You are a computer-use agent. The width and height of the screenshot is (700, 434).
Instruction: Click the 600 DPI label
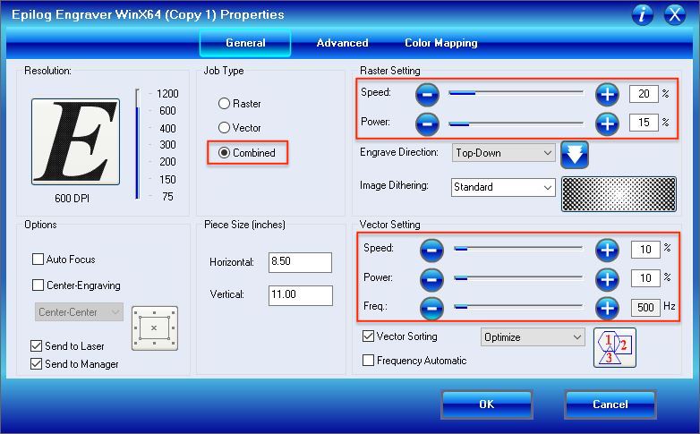pyautogui.click(x=72, y=199)
